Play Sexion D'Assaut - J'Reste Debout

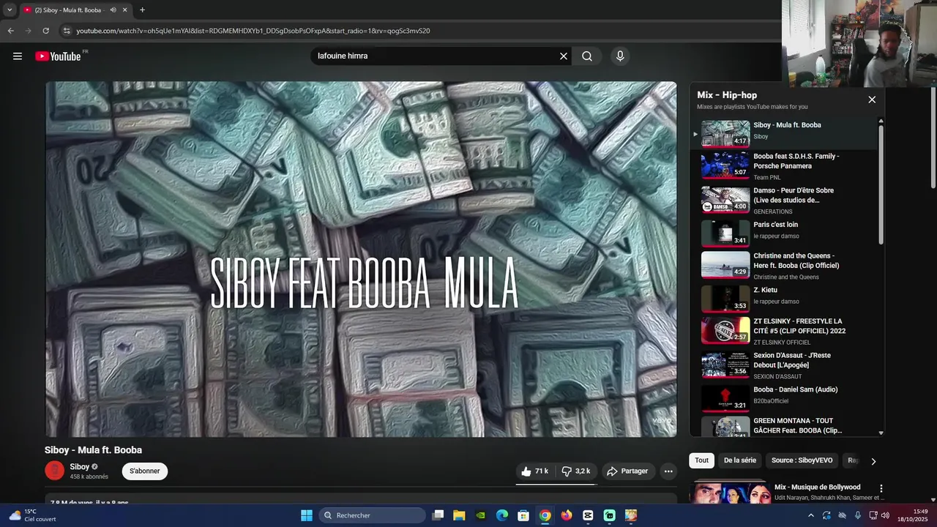click(x=783, y=365)
